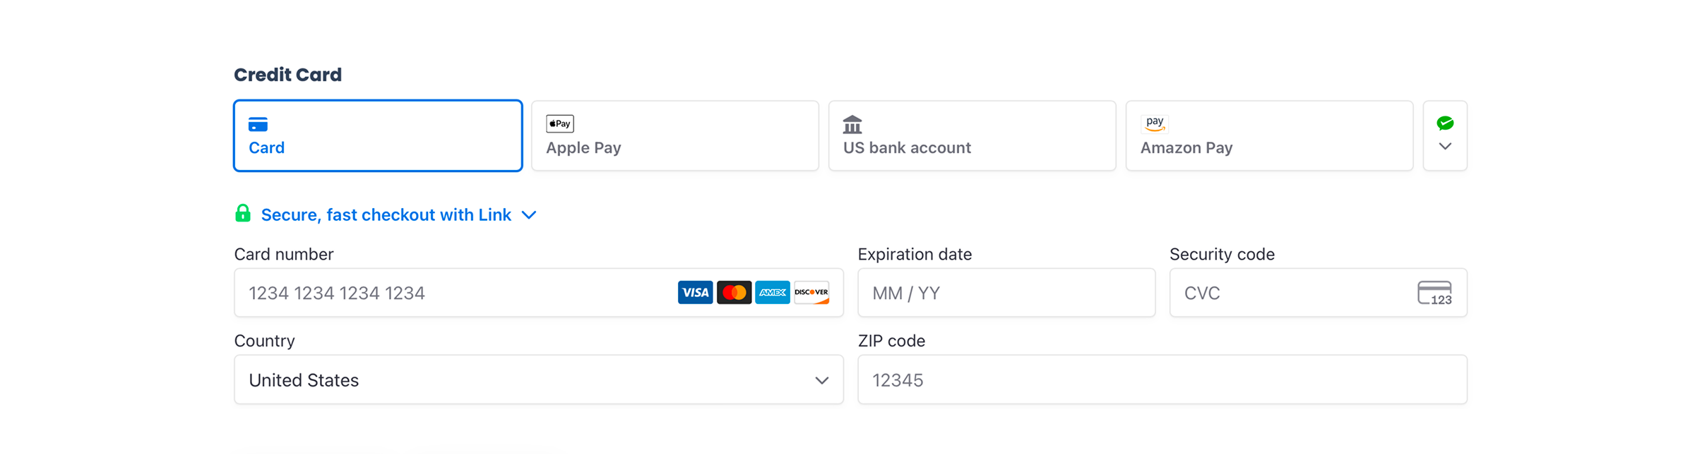Screen dimensions: 1695x474
Task: Click the bank building icon
Action: click(x=852, y=125)
